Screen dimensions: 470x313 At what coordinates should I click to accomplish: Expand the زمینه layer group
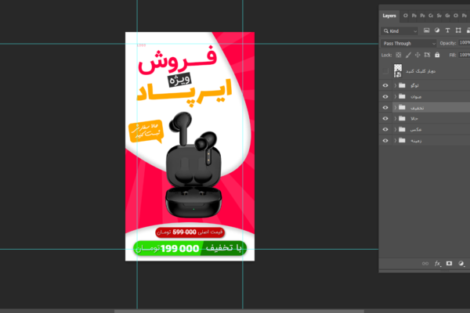click(x=393, y=140)
